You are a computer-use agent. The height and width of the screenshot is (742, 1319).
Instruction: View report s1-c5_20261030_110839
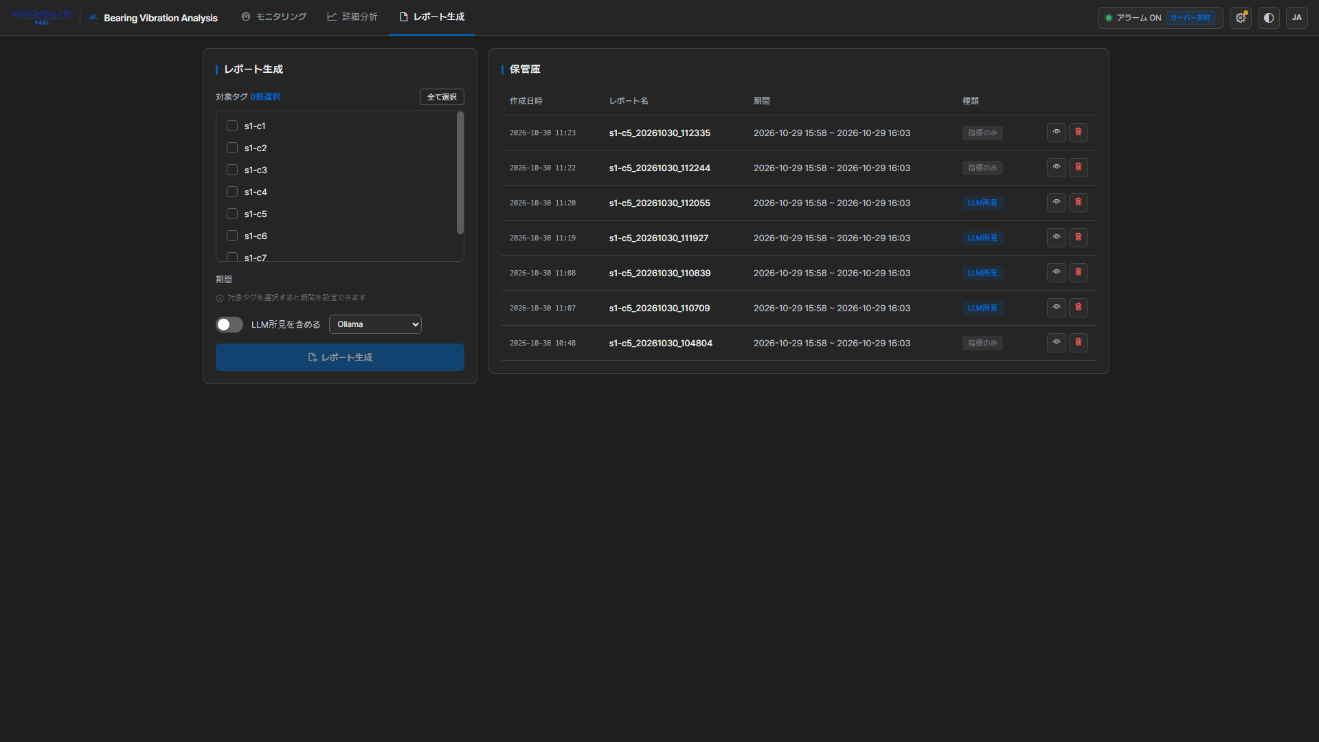tap(1057, 273)
